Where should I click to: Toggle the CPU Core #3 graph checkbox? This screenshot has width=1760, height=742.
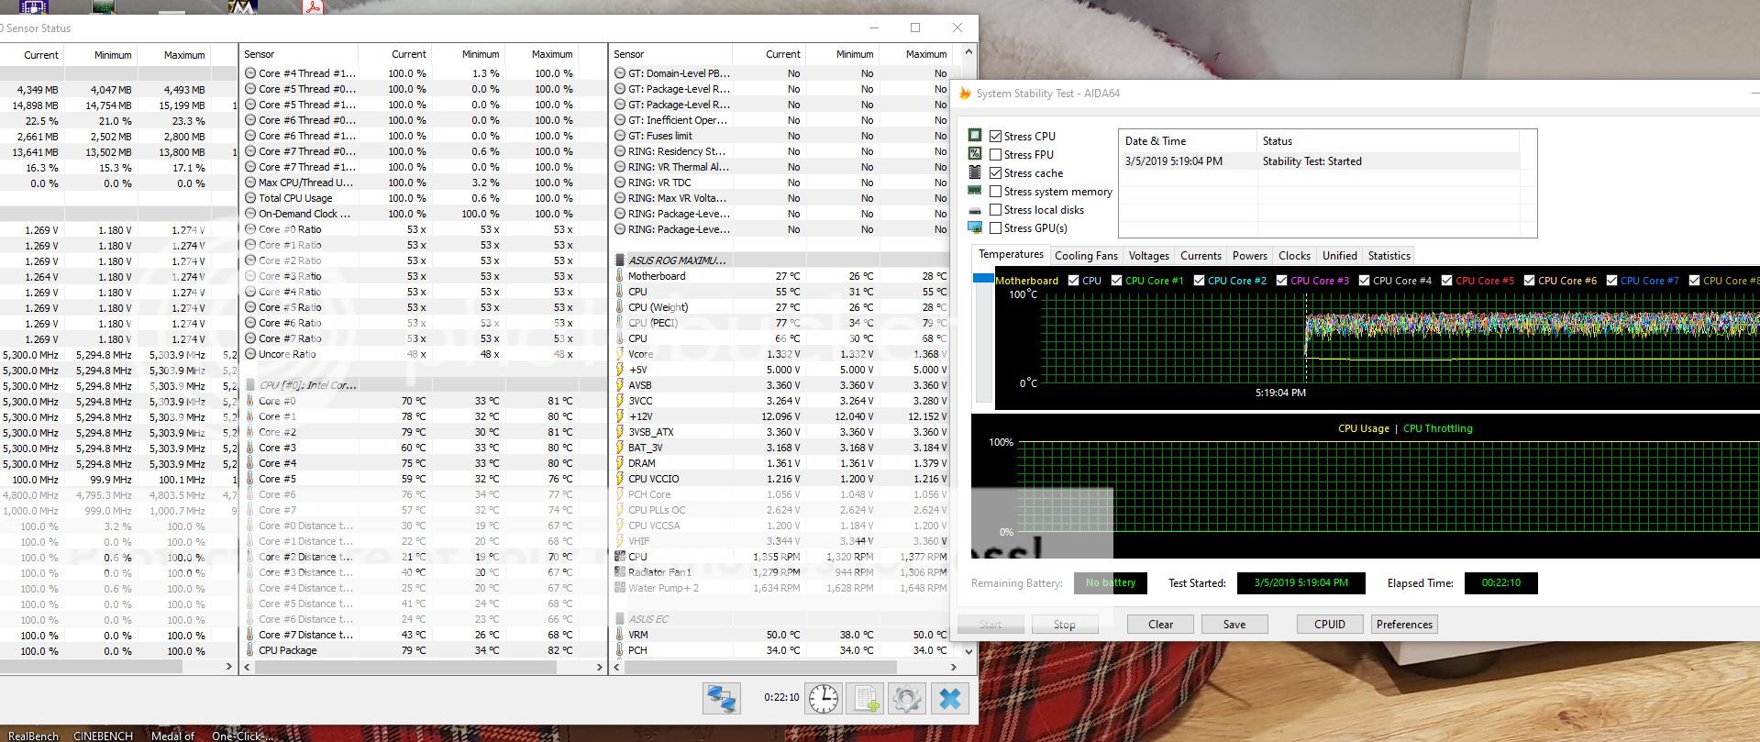[x=1281, y=281]
